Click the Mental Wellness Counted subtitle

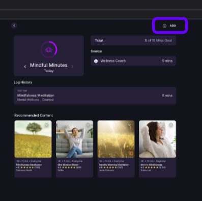[x=35, y=100]
